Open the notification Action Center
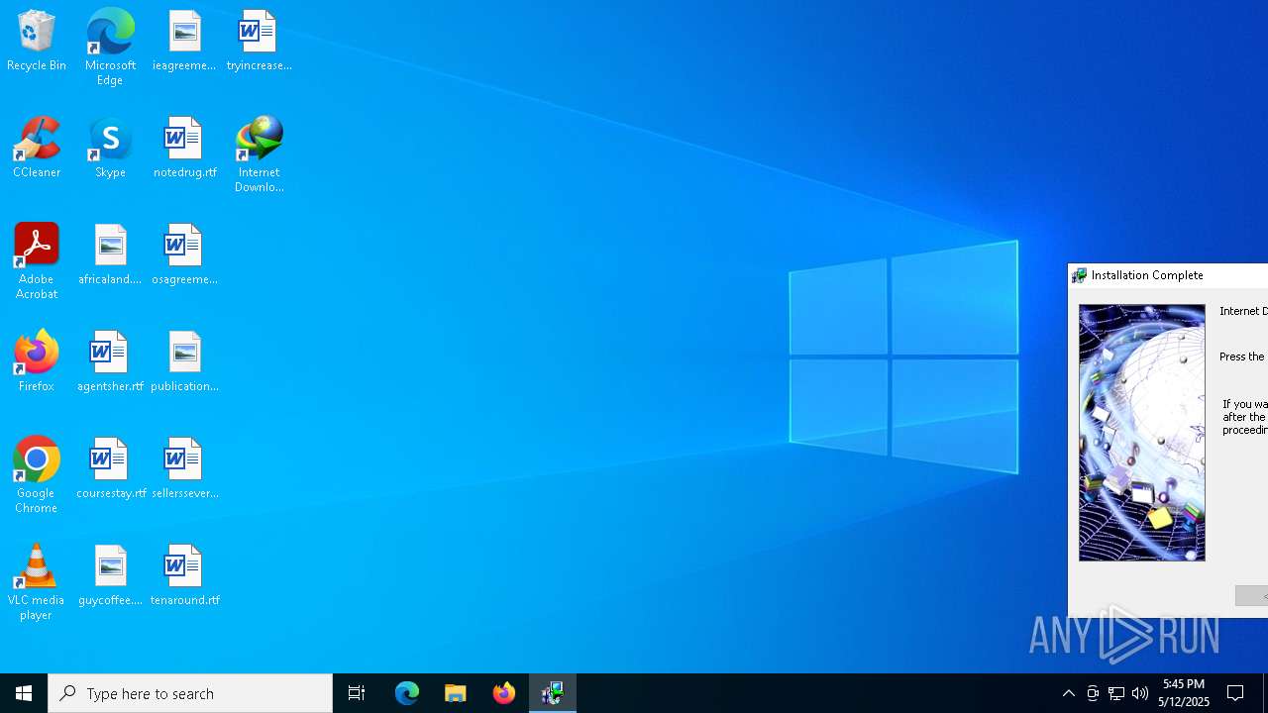This screenshot has width=1268, height=713. [1236, 693]
